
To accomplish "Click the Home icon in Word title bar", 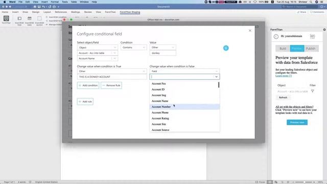I will 35,7.
